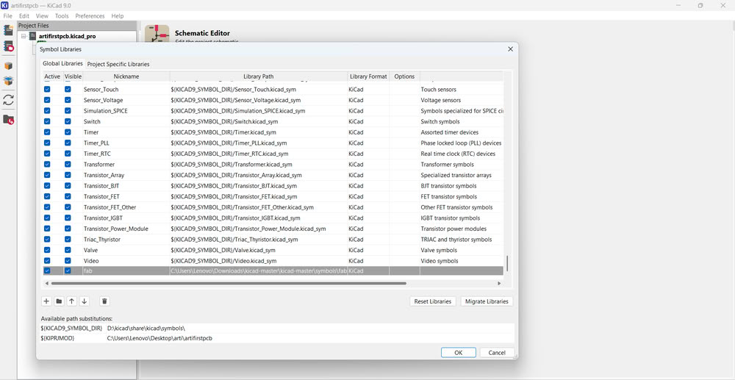The height and width of the screenshot is (380, 735).
Task: Confirm the dialog with OK
Action: 459,352
